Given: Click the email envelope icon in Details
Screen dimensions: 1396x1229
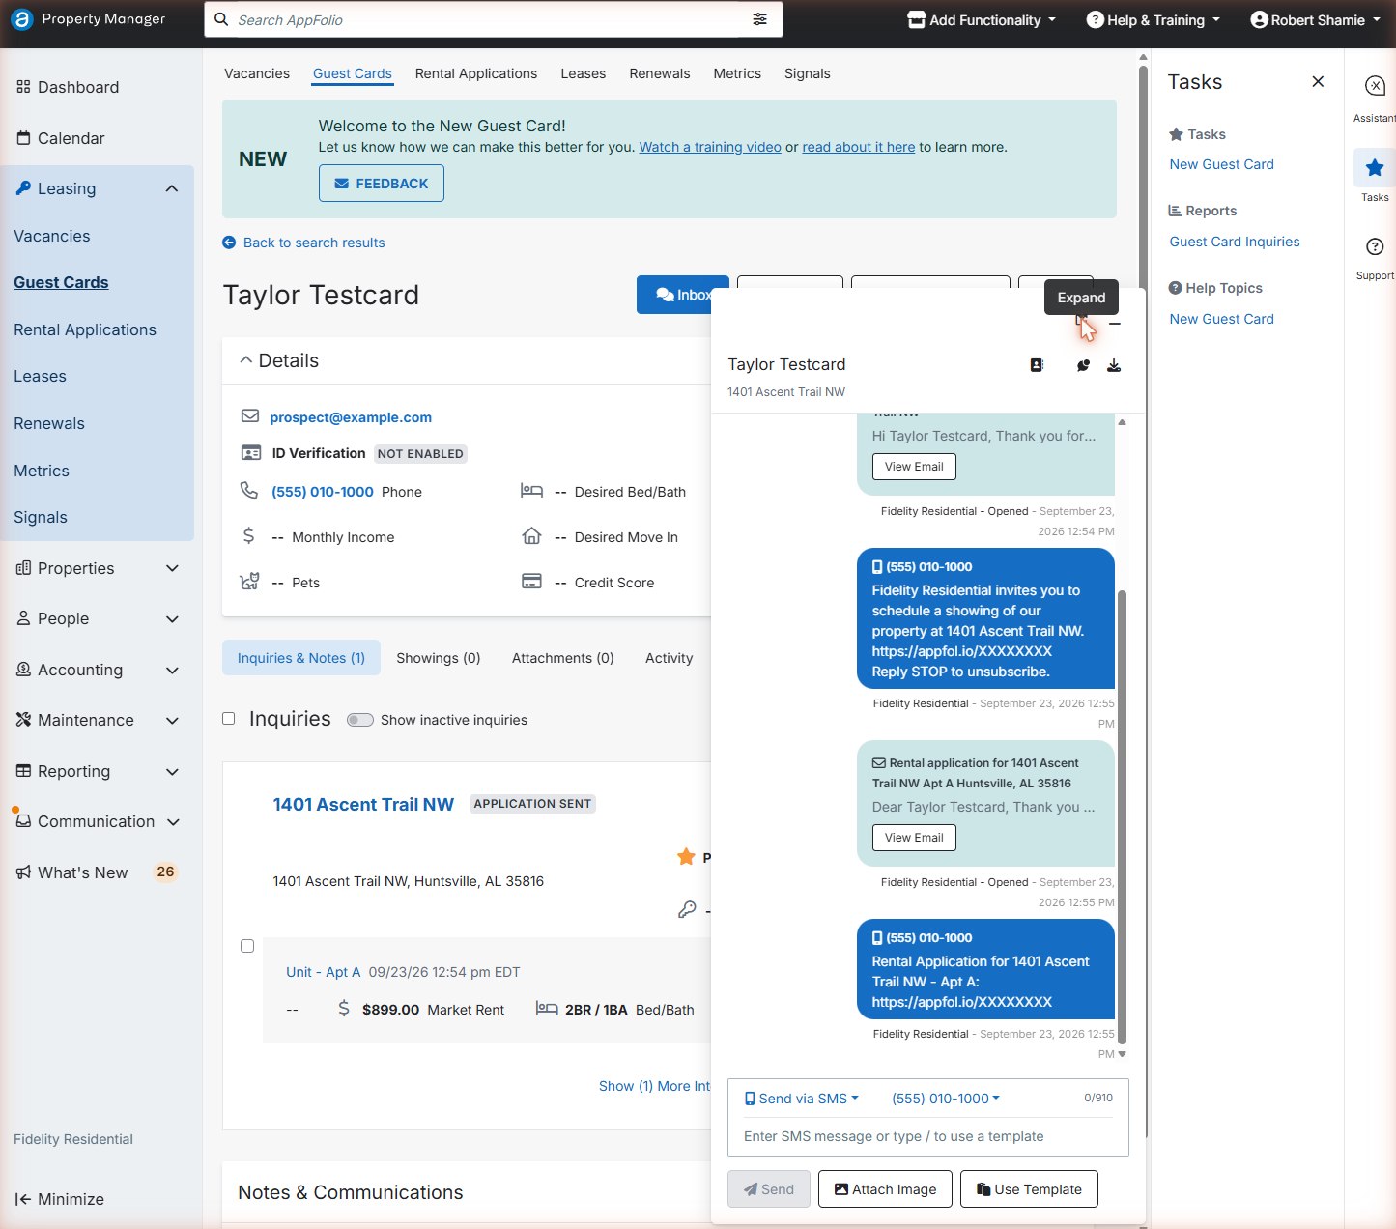Looking at the screenshot, I should pyautogui.click(x=250, y=416).
